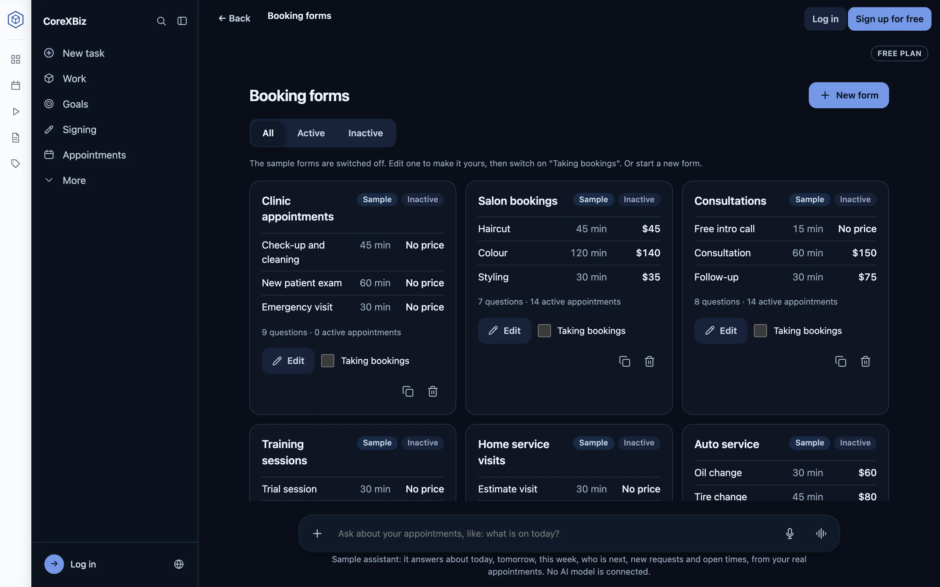The image size is (940, 587).
Task: Edit the Salon bookings form
Action: (504, 331)
